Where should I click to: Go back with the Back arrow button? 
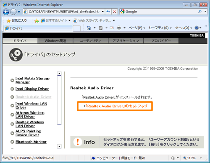pos(6,12)
